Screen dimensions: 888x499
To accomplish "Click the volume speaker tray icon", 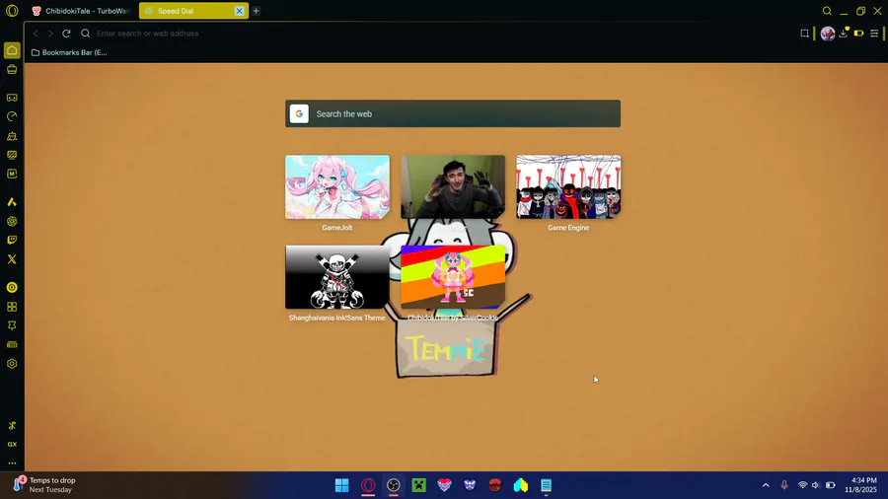I will 816,485.
